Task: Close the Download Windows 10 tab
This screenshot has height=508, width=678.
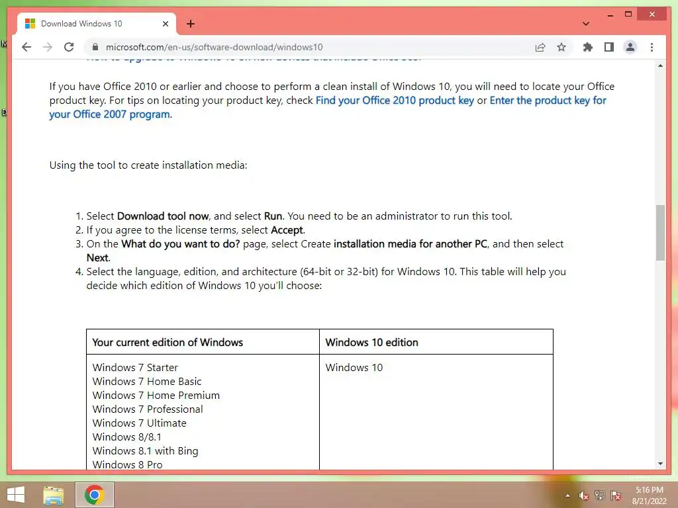Action: pos(165,24)
